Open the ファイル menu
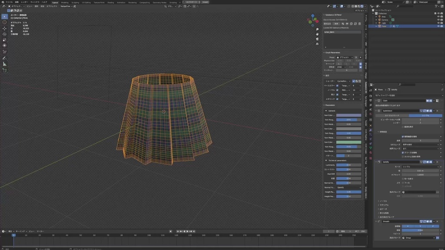Screen dimensions: 445x250 pos(9,2)
